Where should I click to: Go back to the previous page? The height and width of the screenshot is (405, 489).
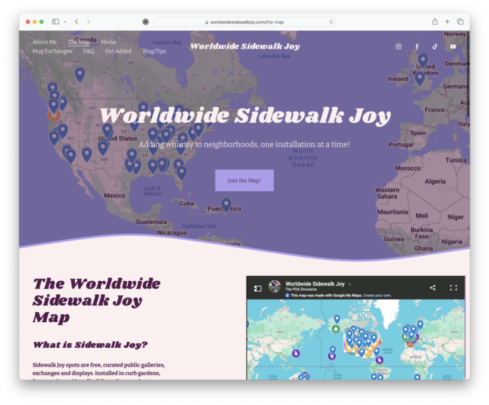pyautogui.click(x=77, y=22)
